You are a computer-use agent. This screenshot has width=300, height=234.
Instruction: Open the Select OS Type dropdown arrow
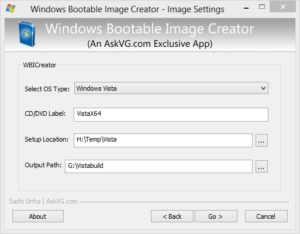click(x=263, y=88)
